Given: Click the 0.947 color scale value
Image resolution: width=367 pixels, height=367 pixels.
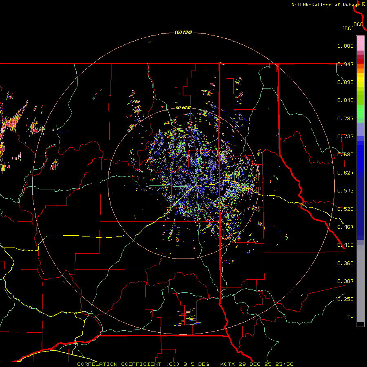Looking at the screenshot, I should [345, 64].
